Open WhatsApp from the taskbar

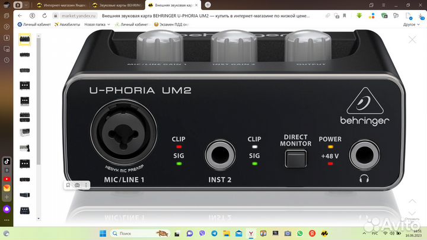click(300, 233)
